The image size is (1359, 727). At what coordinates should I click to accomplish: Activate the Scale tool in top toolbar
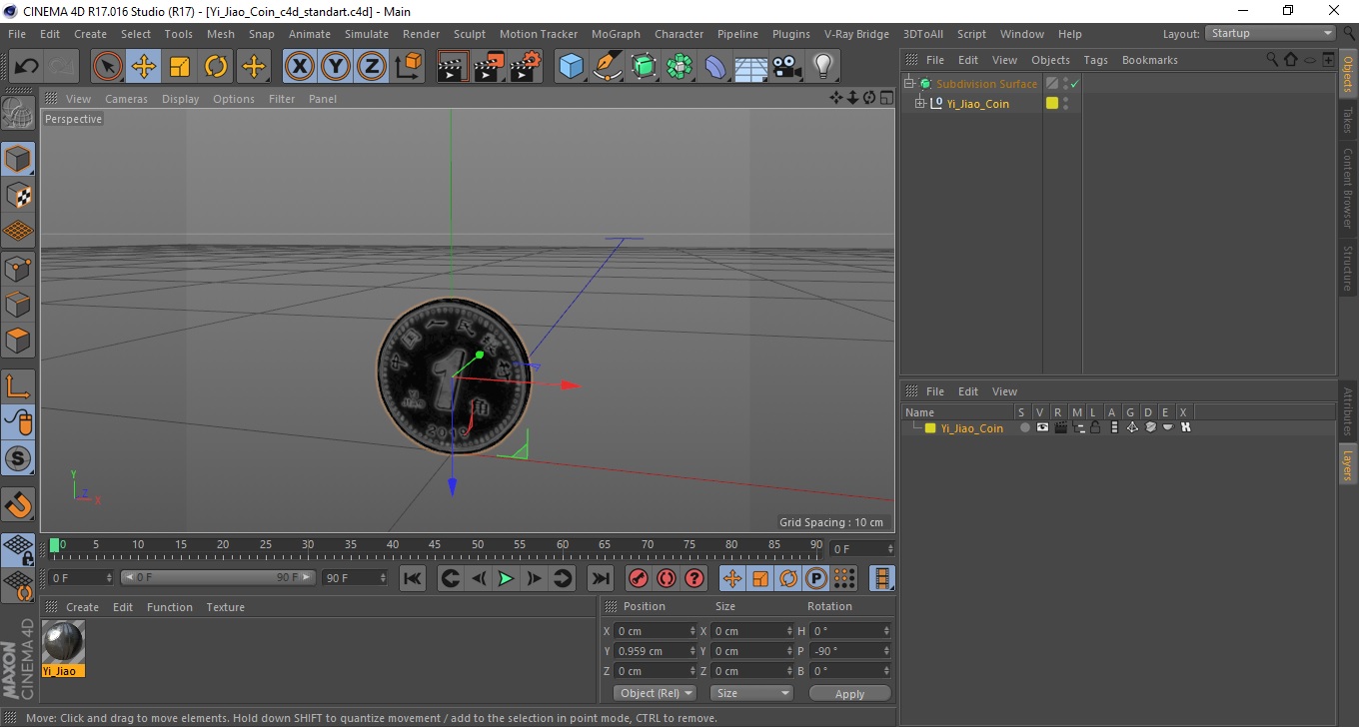point(180,67)
